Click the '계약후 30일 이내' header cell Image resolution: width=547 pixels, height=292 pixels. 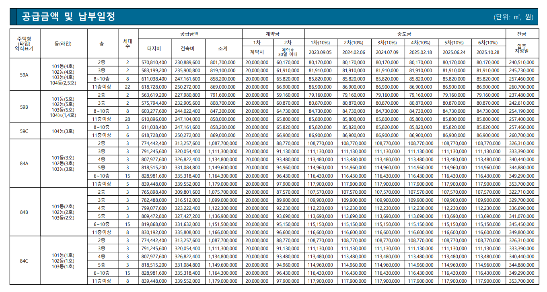[288, 52]
